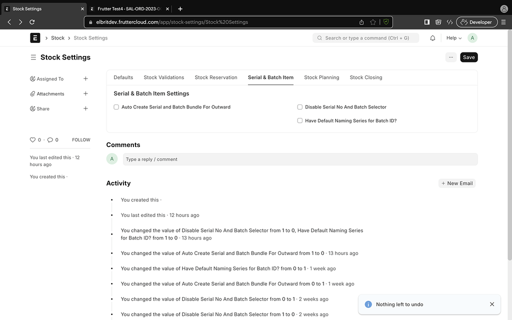
Task: Open the Frappe/ERPNext home icon
Action: tap(34, 37)
